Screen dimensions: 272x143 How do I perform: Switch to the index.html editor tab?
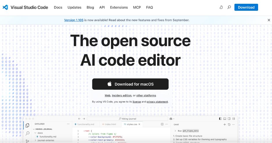109,124
